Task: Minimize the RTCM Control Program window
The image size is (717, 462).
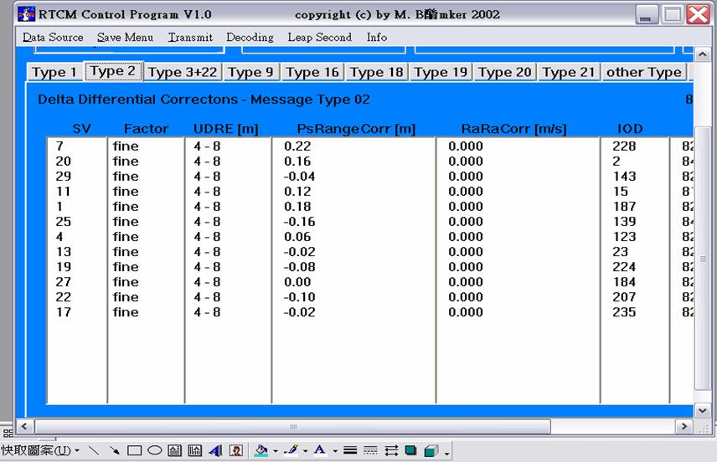Action: 647,14
